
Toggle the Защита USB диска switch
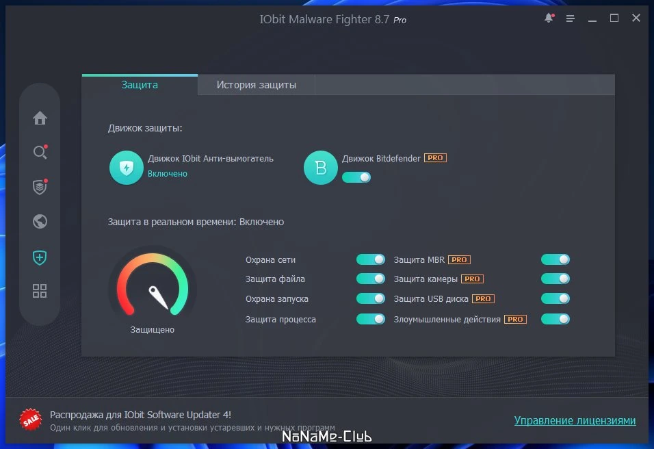[x=555, y=299]
